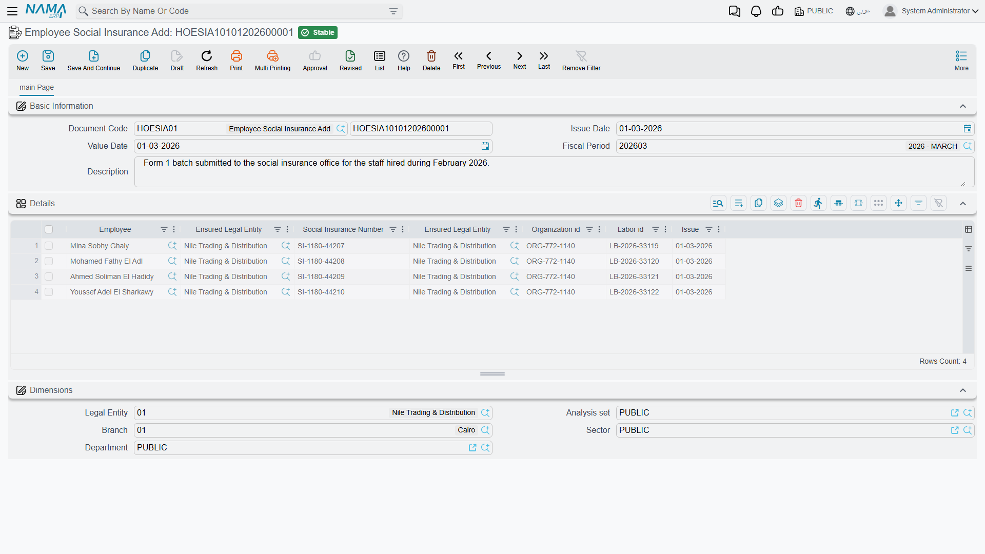Collapse the Basic Information section
Image resolution: width=985 pixels, height=554 pixels.
963,106
